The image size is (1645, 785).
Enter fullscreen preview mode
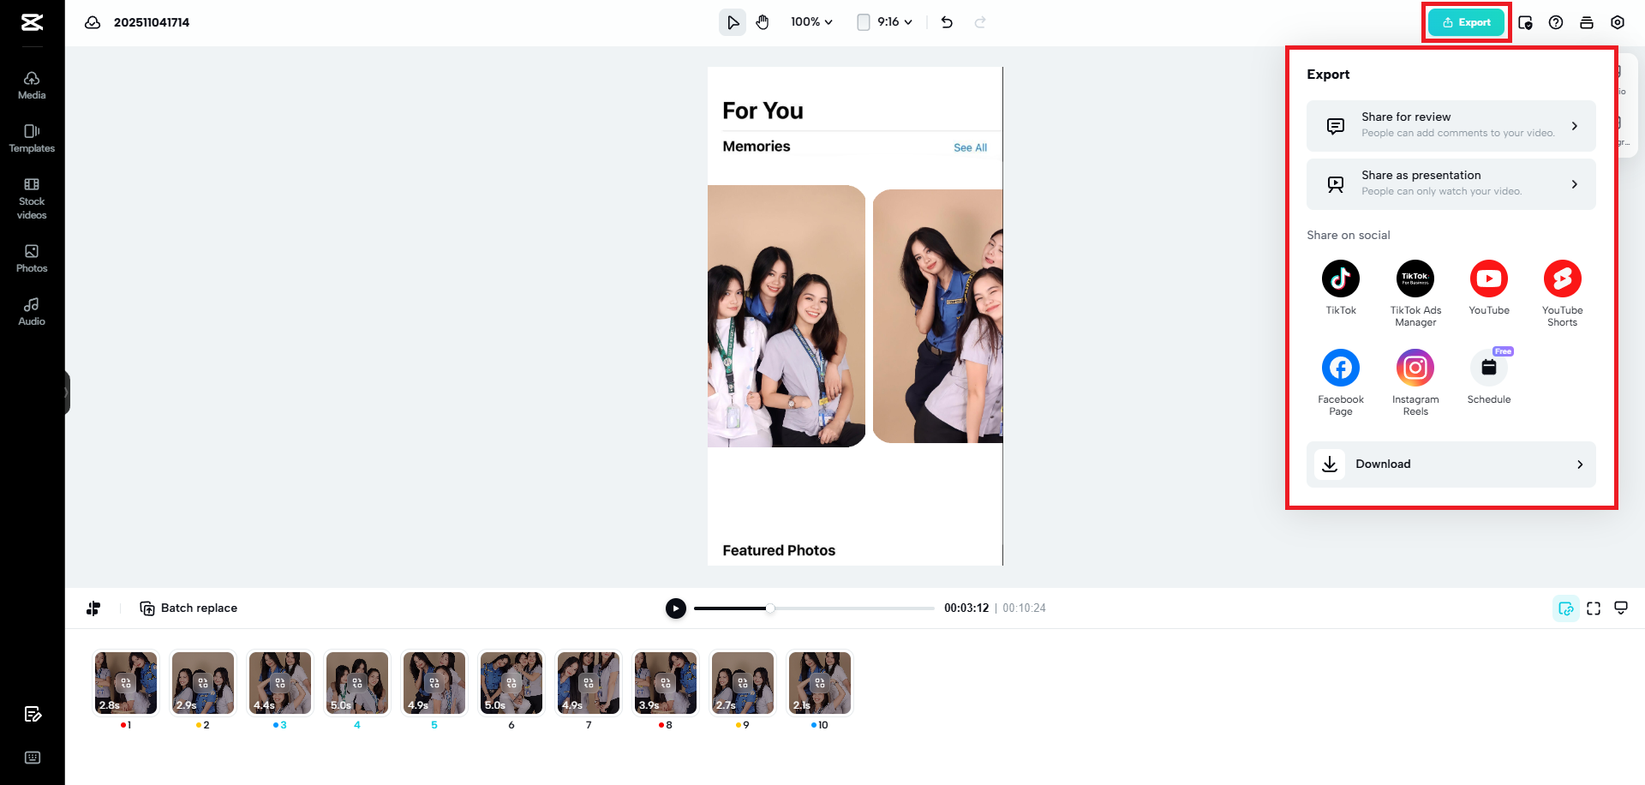coord(1594,608)
